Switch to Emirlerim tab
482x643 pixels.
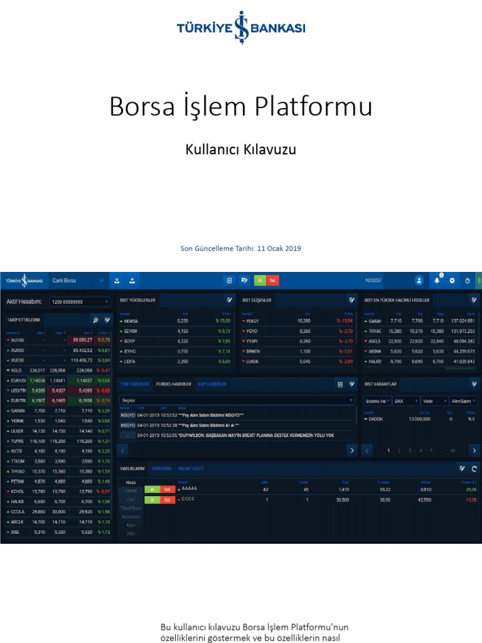[161, 468]
